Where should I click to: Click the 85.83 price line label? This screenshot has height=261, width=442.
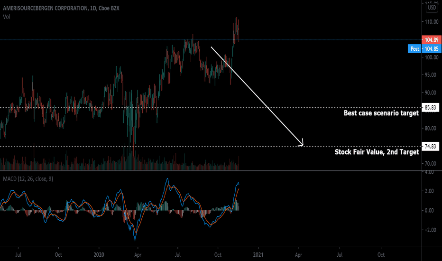431,108
